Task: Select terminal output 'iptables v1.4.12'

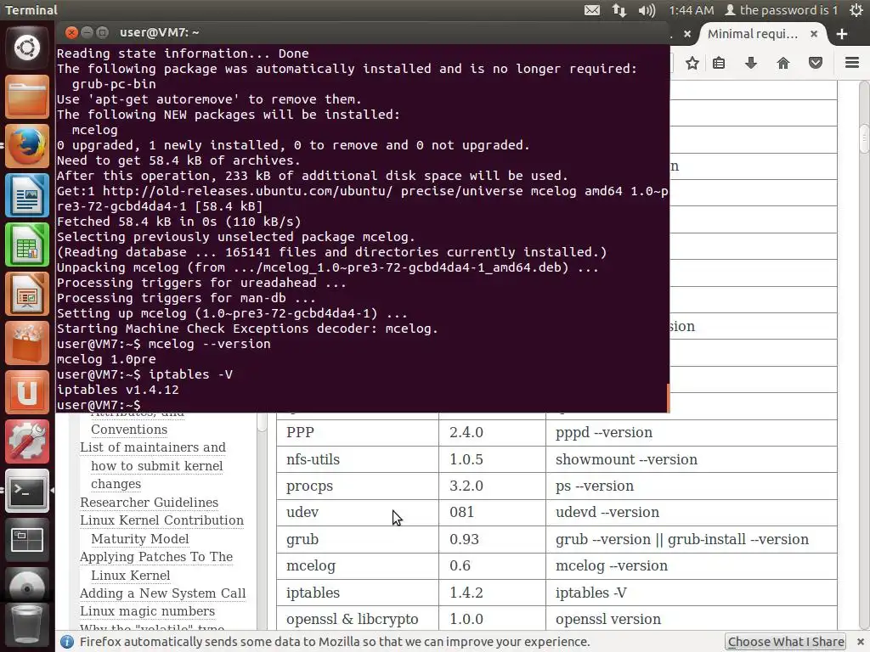Action: coord(117,390)
